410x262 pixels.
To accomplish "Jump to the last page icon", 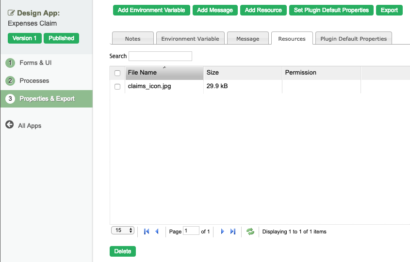I will pyautogui.click(x=233, y=231).
